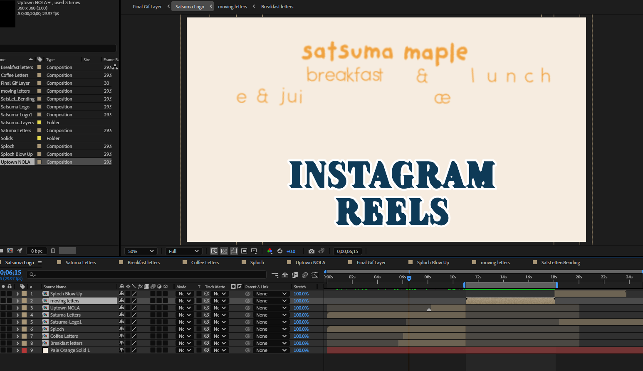Click the blue current-time indicator playhead
The height and width of the screenshot is (371, 643).
(x=409, y=278)
